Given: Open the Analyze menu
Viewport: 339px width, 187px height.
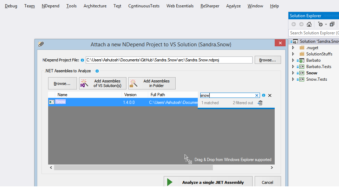Looking at the screenshot, I should [x=233, y=6].
